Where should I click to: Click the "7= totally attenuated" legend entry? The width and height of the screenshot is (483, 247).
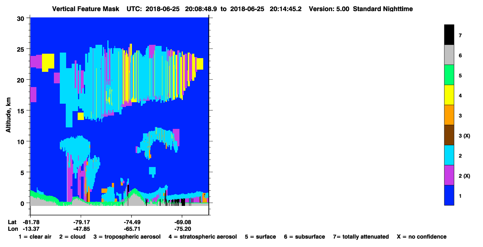[361, 237]
